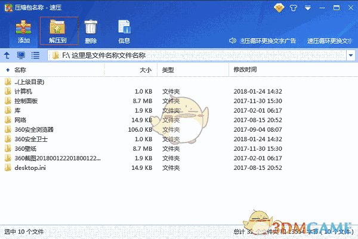The width and height of the screenshot is (358, 239).
Task: Click folder icon of 库 row
Action: (x=8, y=110)
